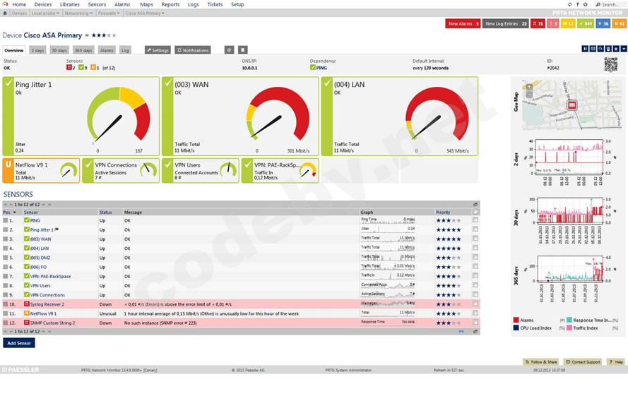The width and height of the screenshot is (628, 401).
Task: Click the magnifier icon in the search box
Action: 598,4
